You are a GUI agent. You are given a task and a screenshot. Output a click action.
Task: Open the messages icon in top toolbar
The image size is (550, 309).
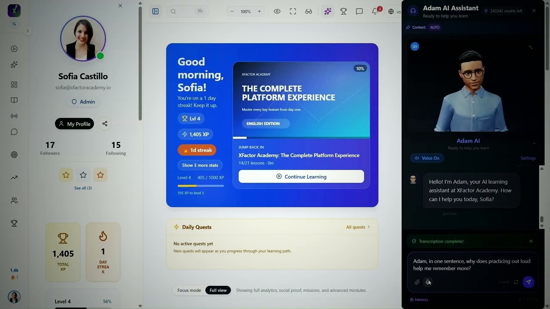pos(359,12)
